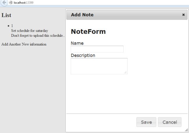Image resolution: width=189 pixels, height=133 pixels.
Task: Click the Name field label
Action: coord(77,43)
